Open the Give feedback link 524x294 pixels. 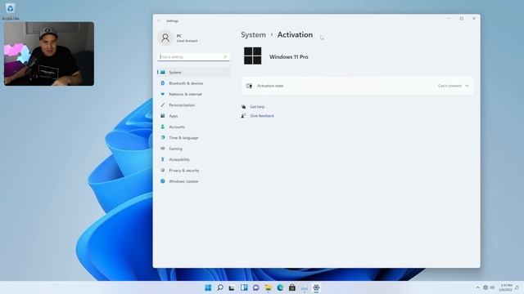pyautogui.click(x=262, y=116)
